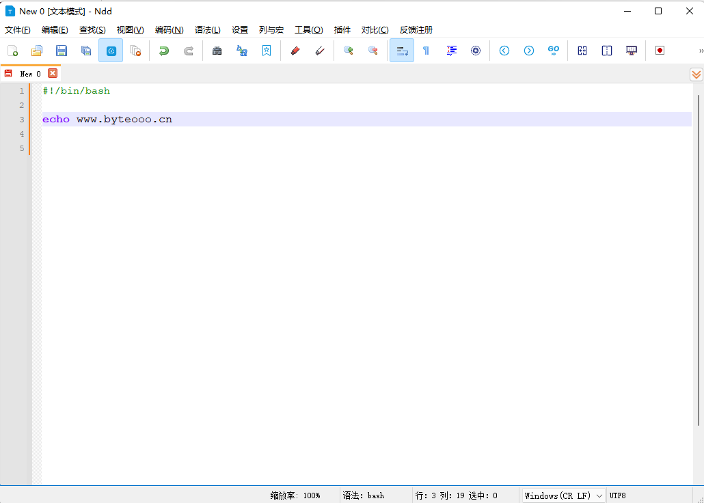704x503 pixels.
Task: Toggle the word wrap toolbar button
Action: tap(402, 51)
